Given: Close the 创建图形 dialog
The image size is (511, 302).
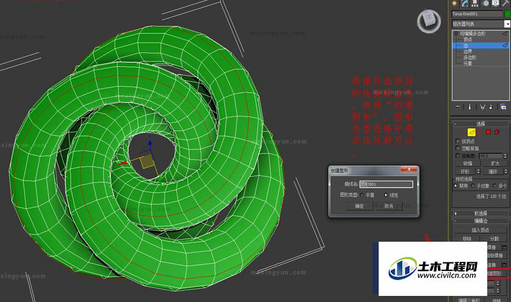Looking at the screenshot, I should point(409,169).
